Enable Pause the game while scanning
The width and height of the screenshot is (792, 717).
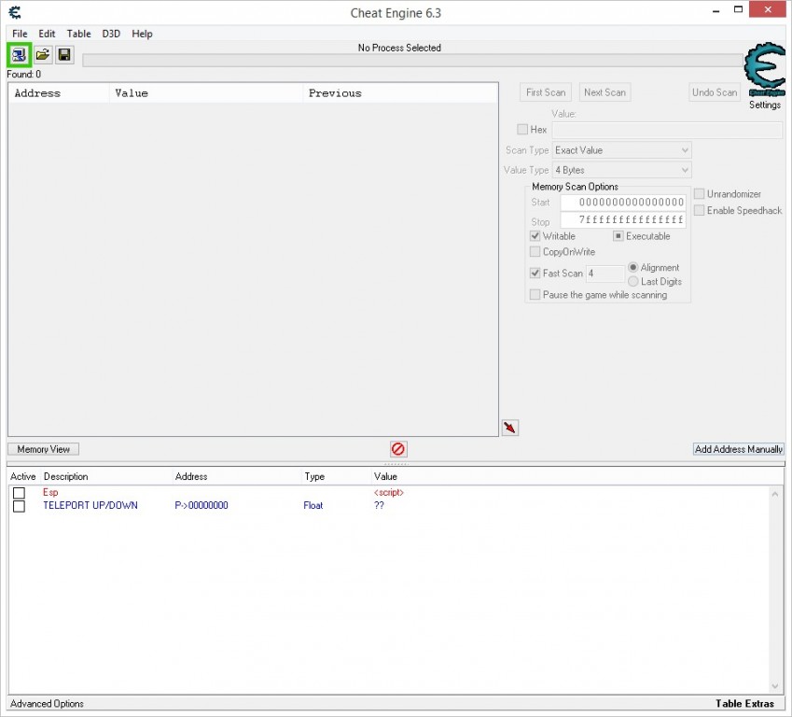[535, 294]
